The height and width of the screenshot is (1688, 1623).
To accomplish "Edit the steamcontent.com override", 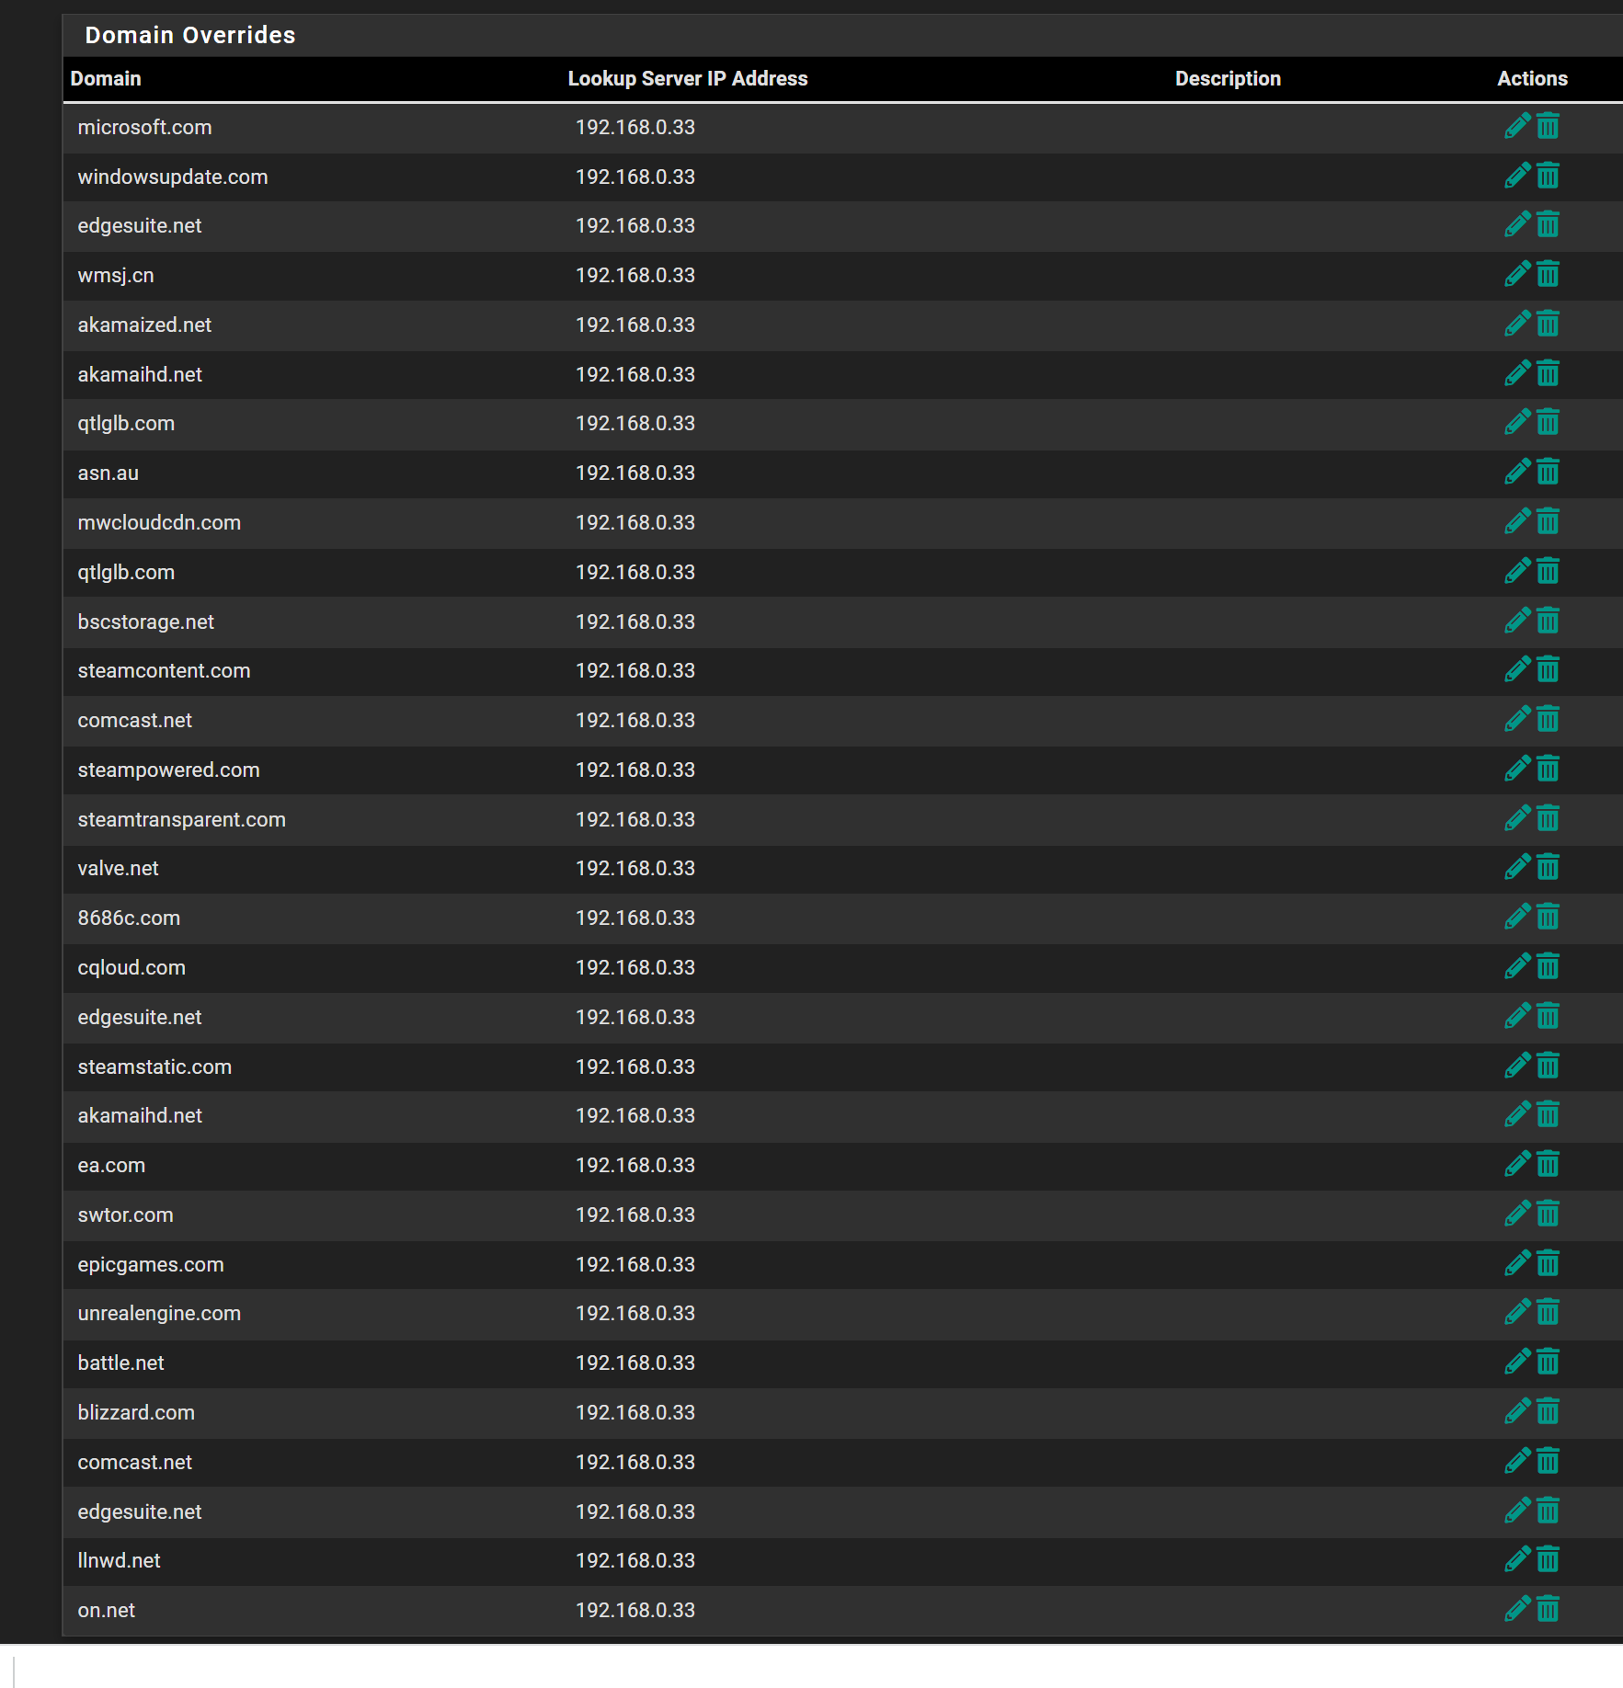I will pos(1517,669).
